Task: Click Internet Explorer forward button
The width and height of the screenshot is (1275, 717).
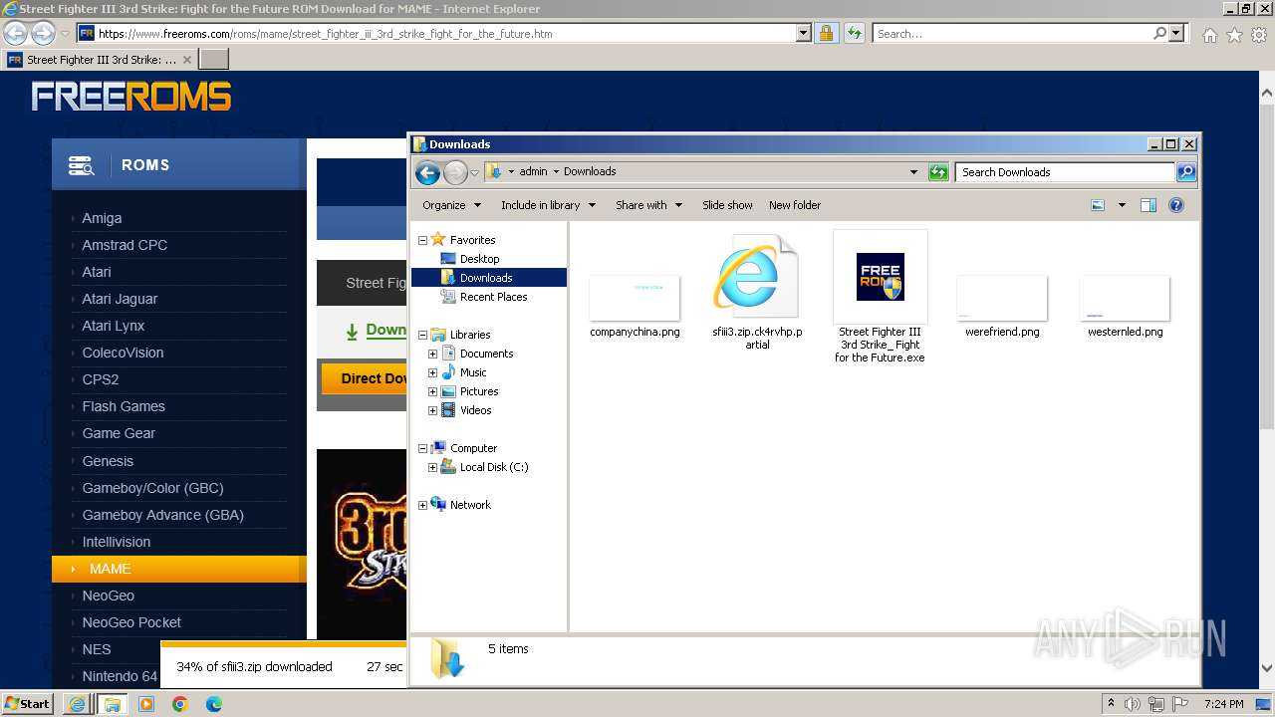Action: tap(43, 33)
